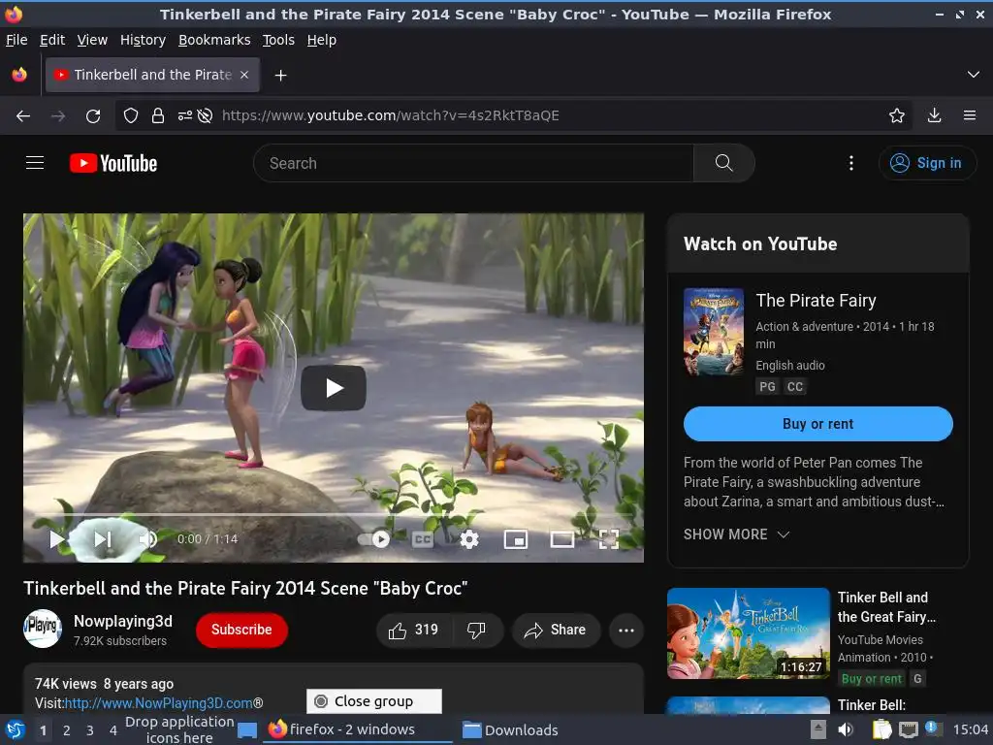Open site permissions icon in address bar
This screenshot has height=745, width=993.
[x=184, y=115]
